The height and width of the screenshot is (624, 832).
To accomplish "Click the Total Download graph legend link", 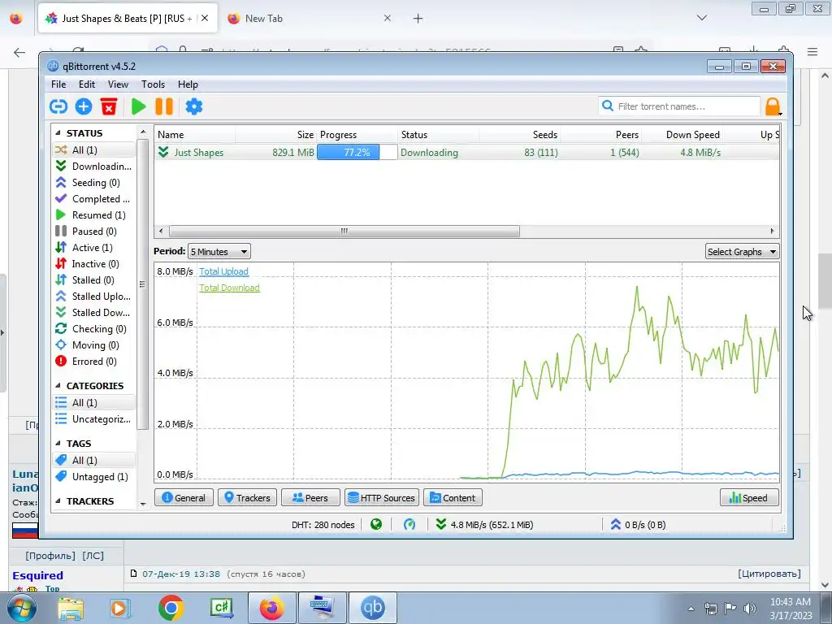I will 229,288.
